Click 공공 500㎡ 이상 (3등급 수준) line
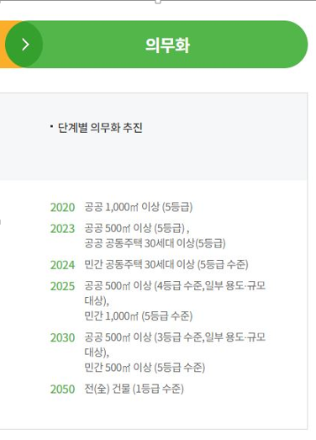This screenshot has height=440, width=316. (175, 344)
